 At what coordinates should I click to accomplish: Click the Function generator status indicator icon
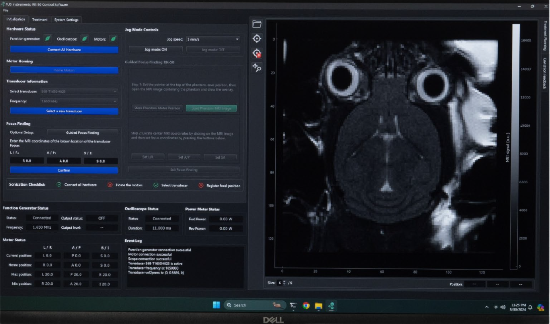click(x=48, y=39)
